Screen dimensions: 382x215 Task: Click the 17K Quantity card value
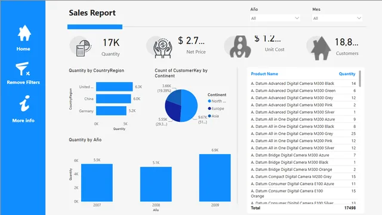click(111, 42)
